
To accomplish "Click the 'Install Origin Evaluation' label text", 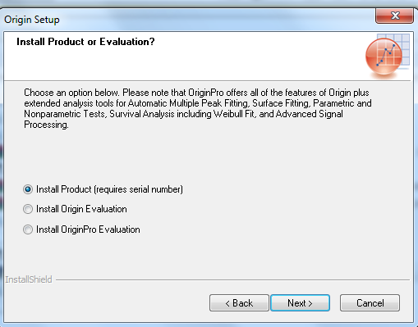I will click(x=81, y=209).
